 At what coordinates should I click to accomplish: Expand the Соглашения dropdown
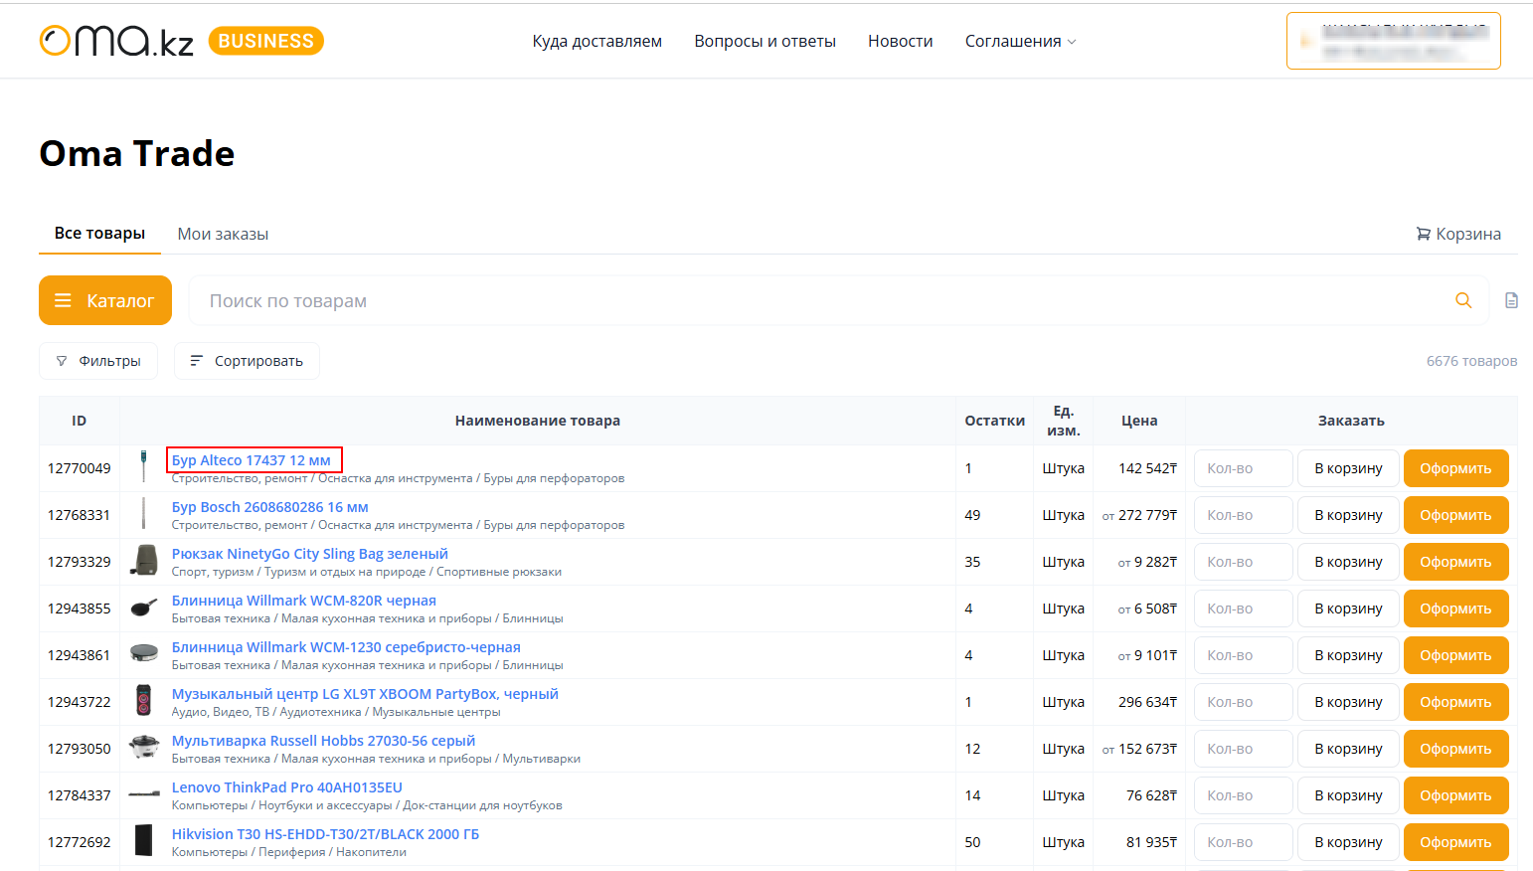click(x=1020, y=41)
